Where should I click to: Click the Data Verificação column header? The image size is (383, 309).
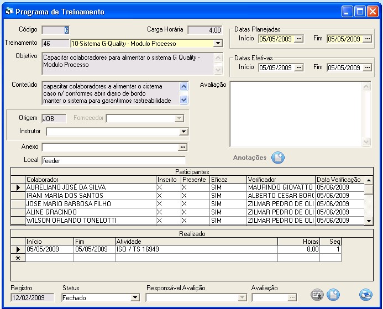click(x=340, y=180)
